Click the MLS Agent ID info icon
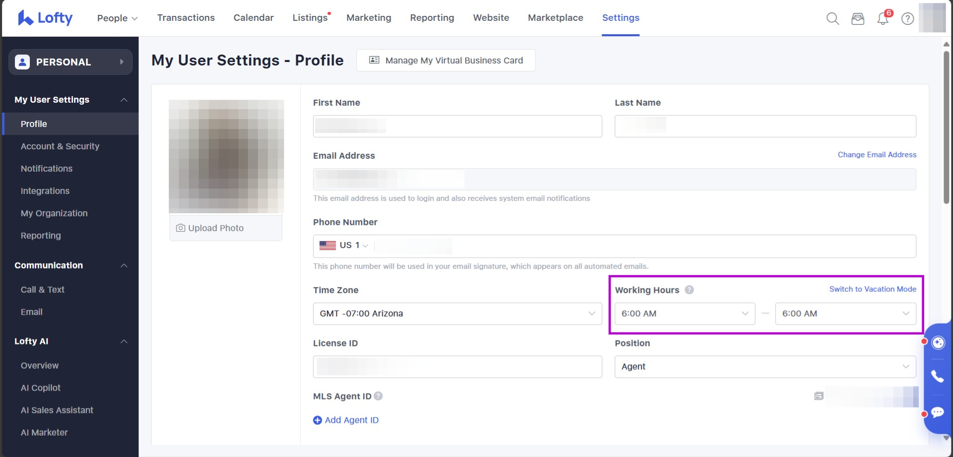The width and height of the screenshot is (953, 457). click(378, 396)
